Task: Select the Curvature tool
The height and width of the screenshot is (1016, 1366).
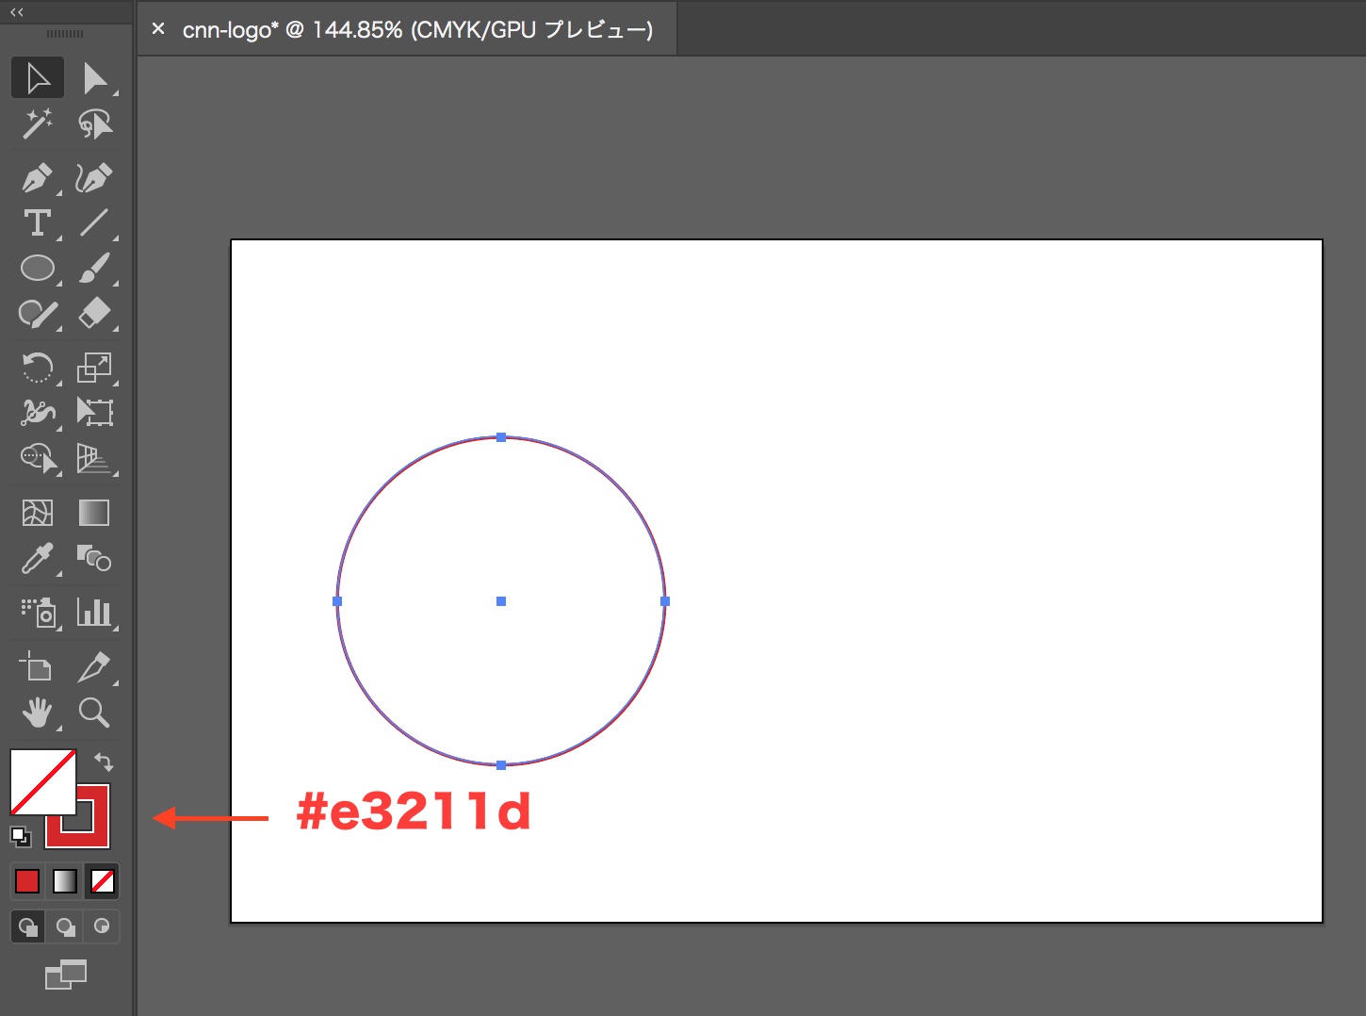Action: 94,177
